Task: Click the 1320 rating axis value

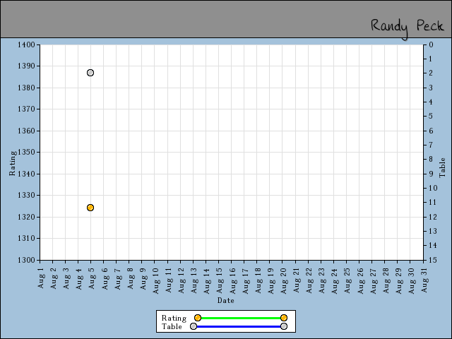Action: pos(26,217)
